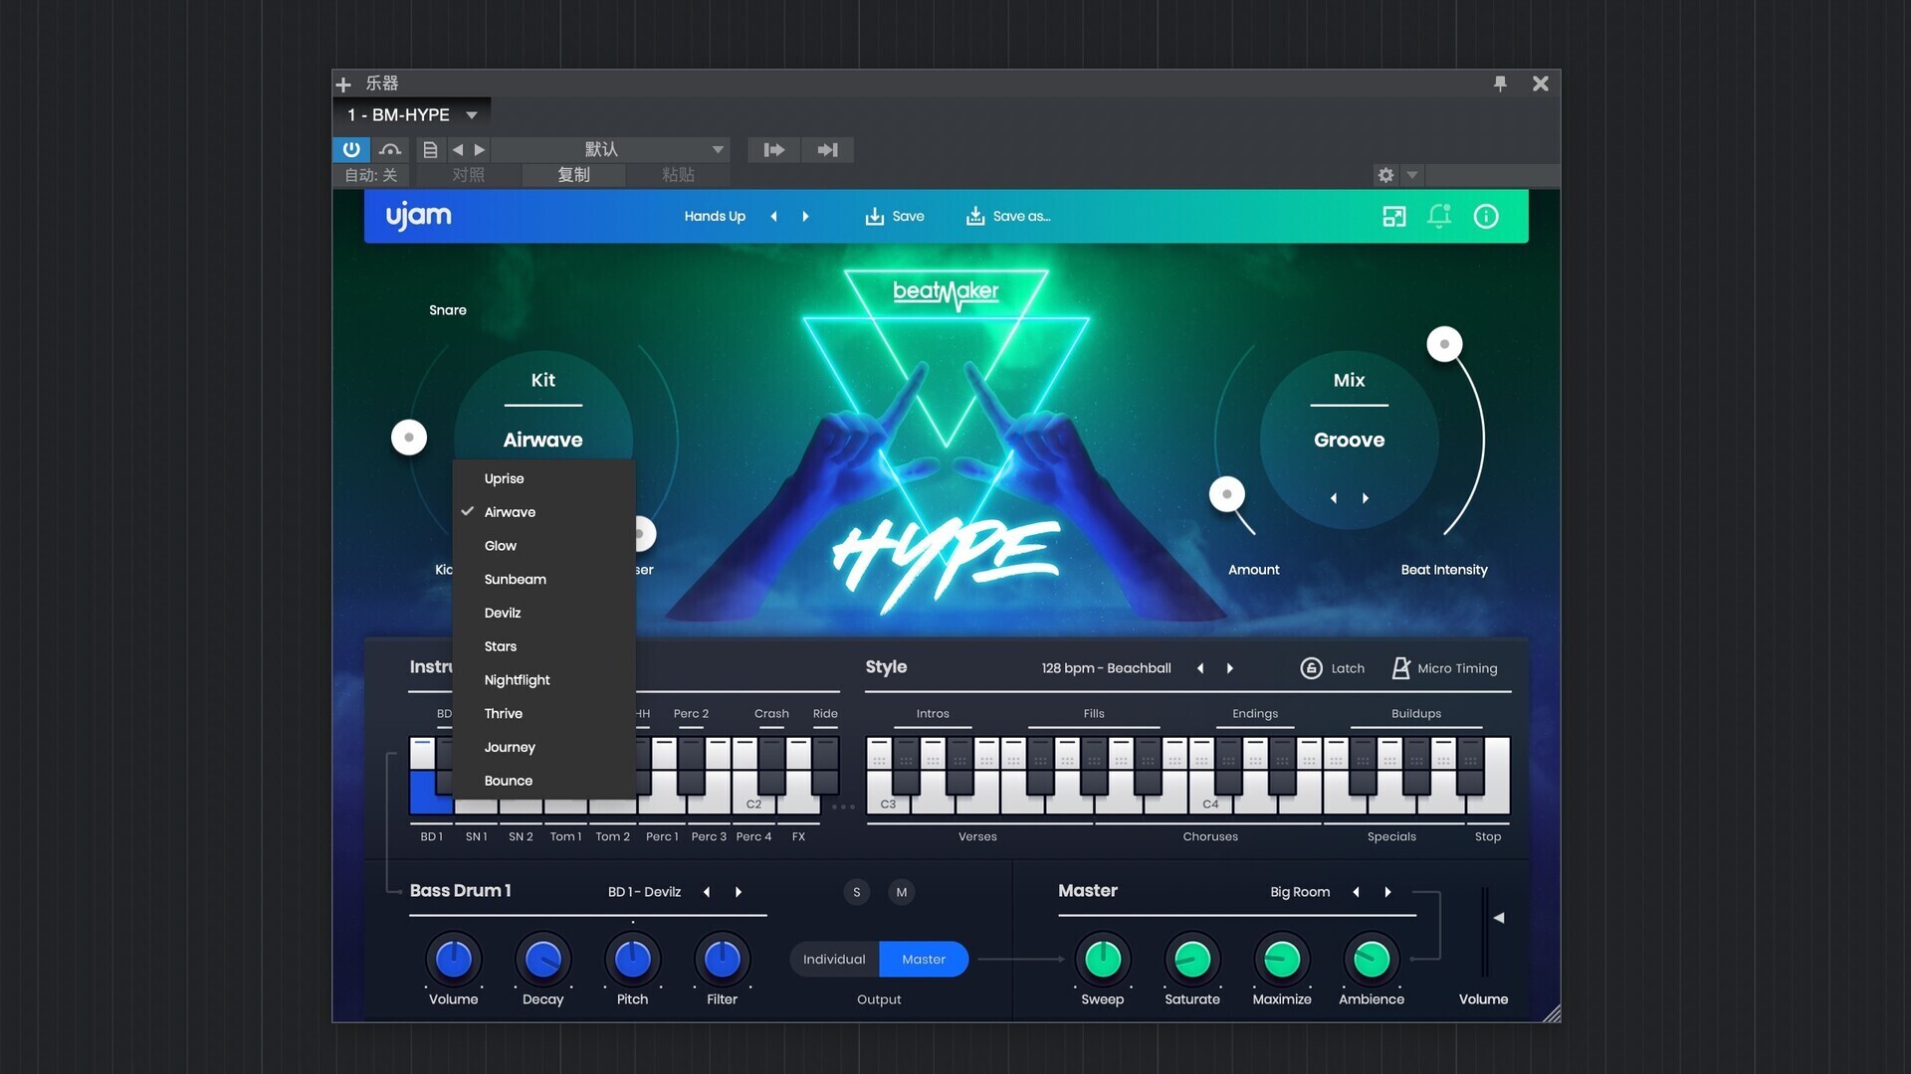Click the Bass Drum Volume knob
The height and width of the screenshot is (1074, 1911).
(454, 960)
